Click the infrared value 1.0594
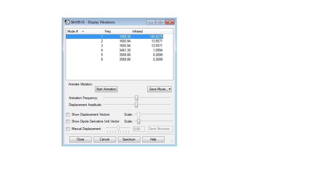The width and height of the screenshot is (329, 185). click(158, 50)
